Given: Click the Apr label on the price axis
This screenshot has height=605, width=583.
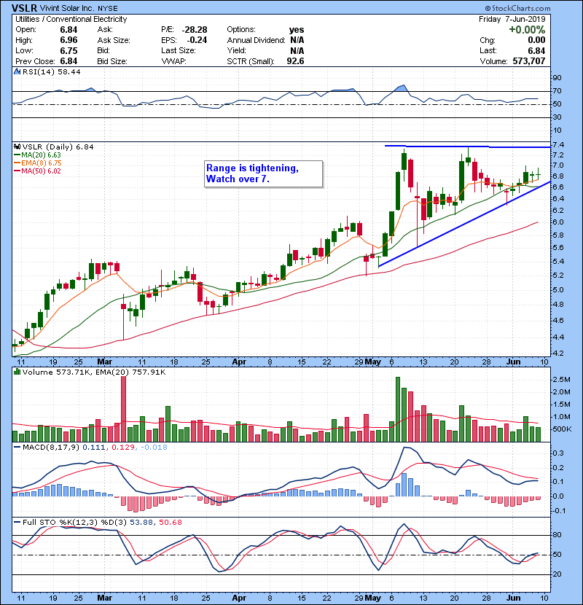Looking at the screenshot, I should [x=239, y=362].
